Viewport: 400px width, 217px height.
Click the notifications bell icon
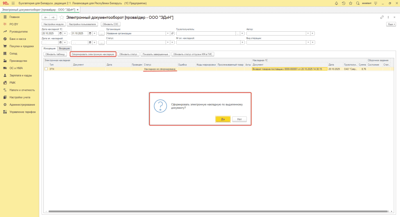point(337,3)
